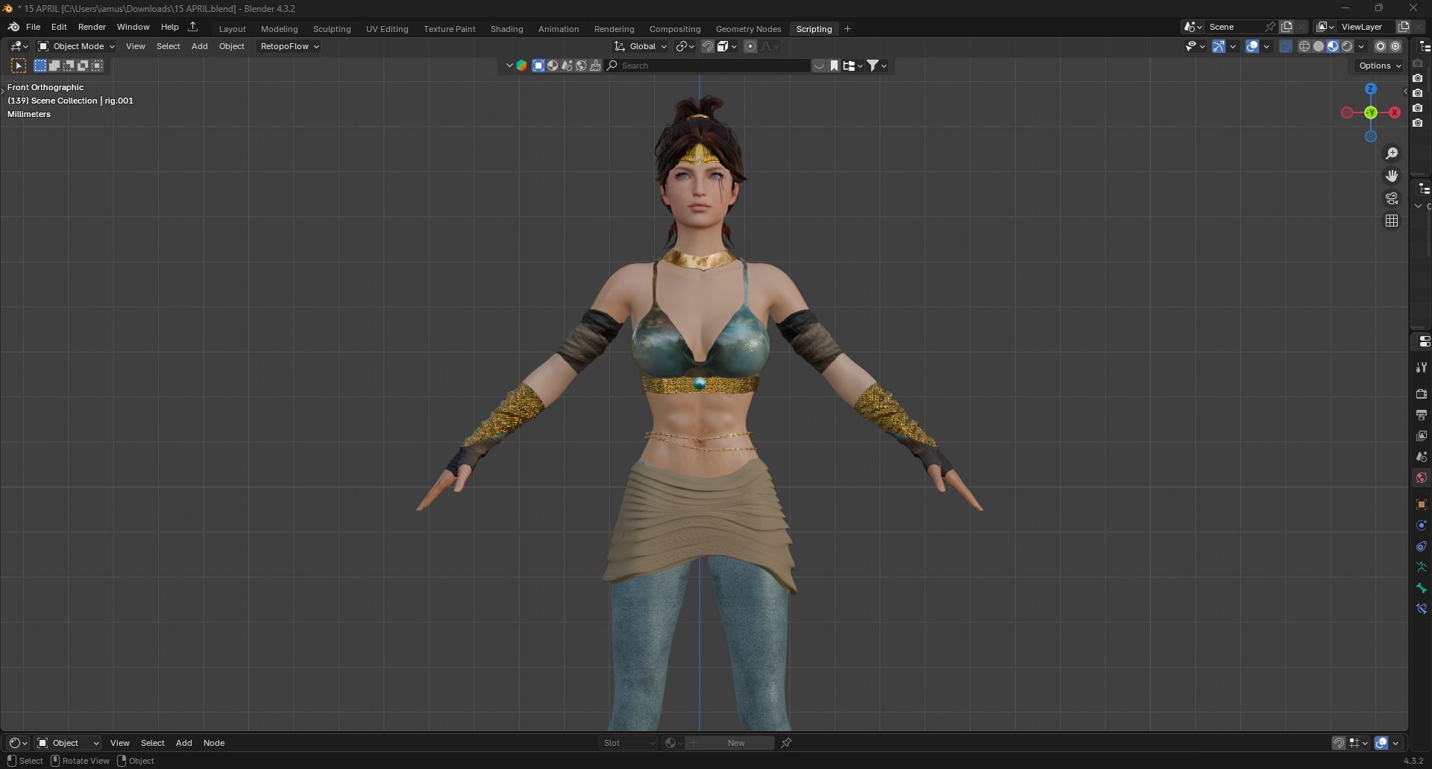This screenshot has width=1432, height=769.
Task: Open the Global transform orientation dropdown
Action: coord(641,46)
